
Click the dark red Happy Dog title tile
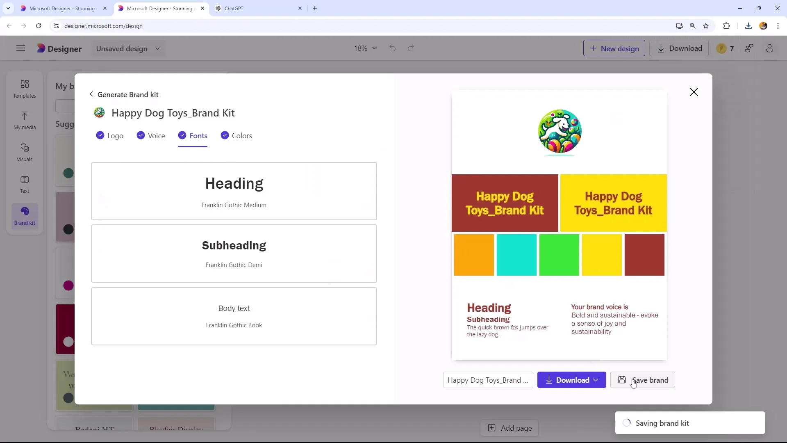pyautogui.click(x=505, y=203)
